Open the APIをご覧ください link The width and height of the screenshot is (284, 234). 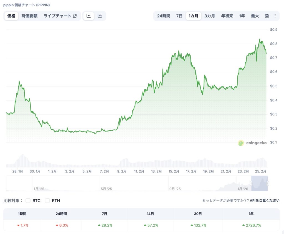pos(265,200)
